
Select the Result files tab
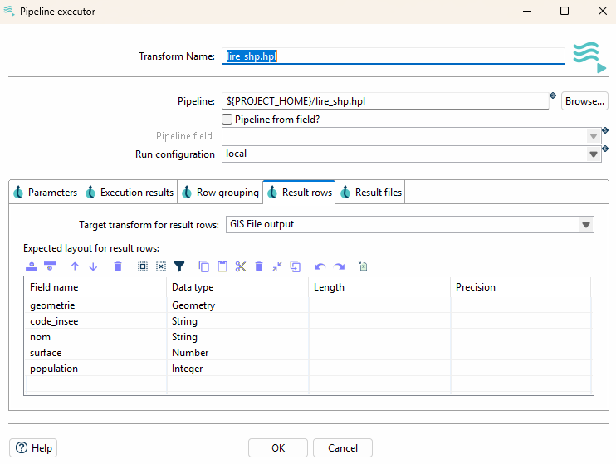[370, 193]
